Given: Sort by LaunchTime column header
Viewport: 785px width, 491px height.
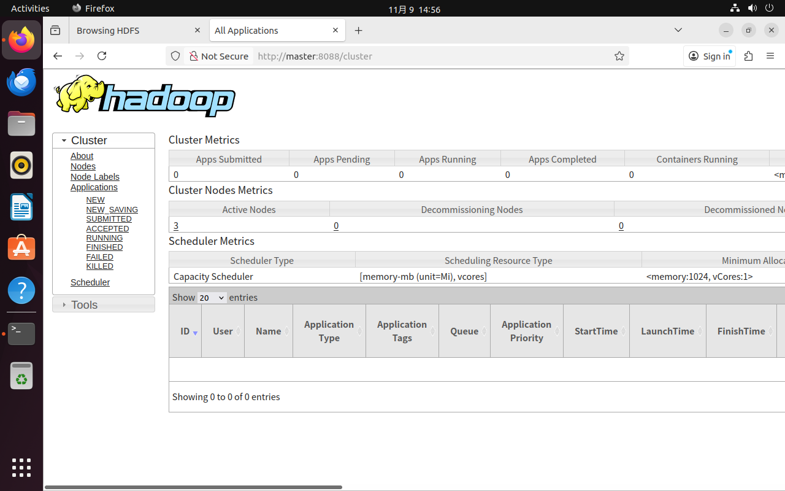Looking at the screenshot, I should 668,331.
